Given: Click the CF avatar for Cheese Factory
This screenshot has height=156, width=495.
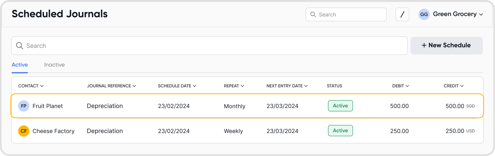Looking at the screenshot, I should click(24, 131).
